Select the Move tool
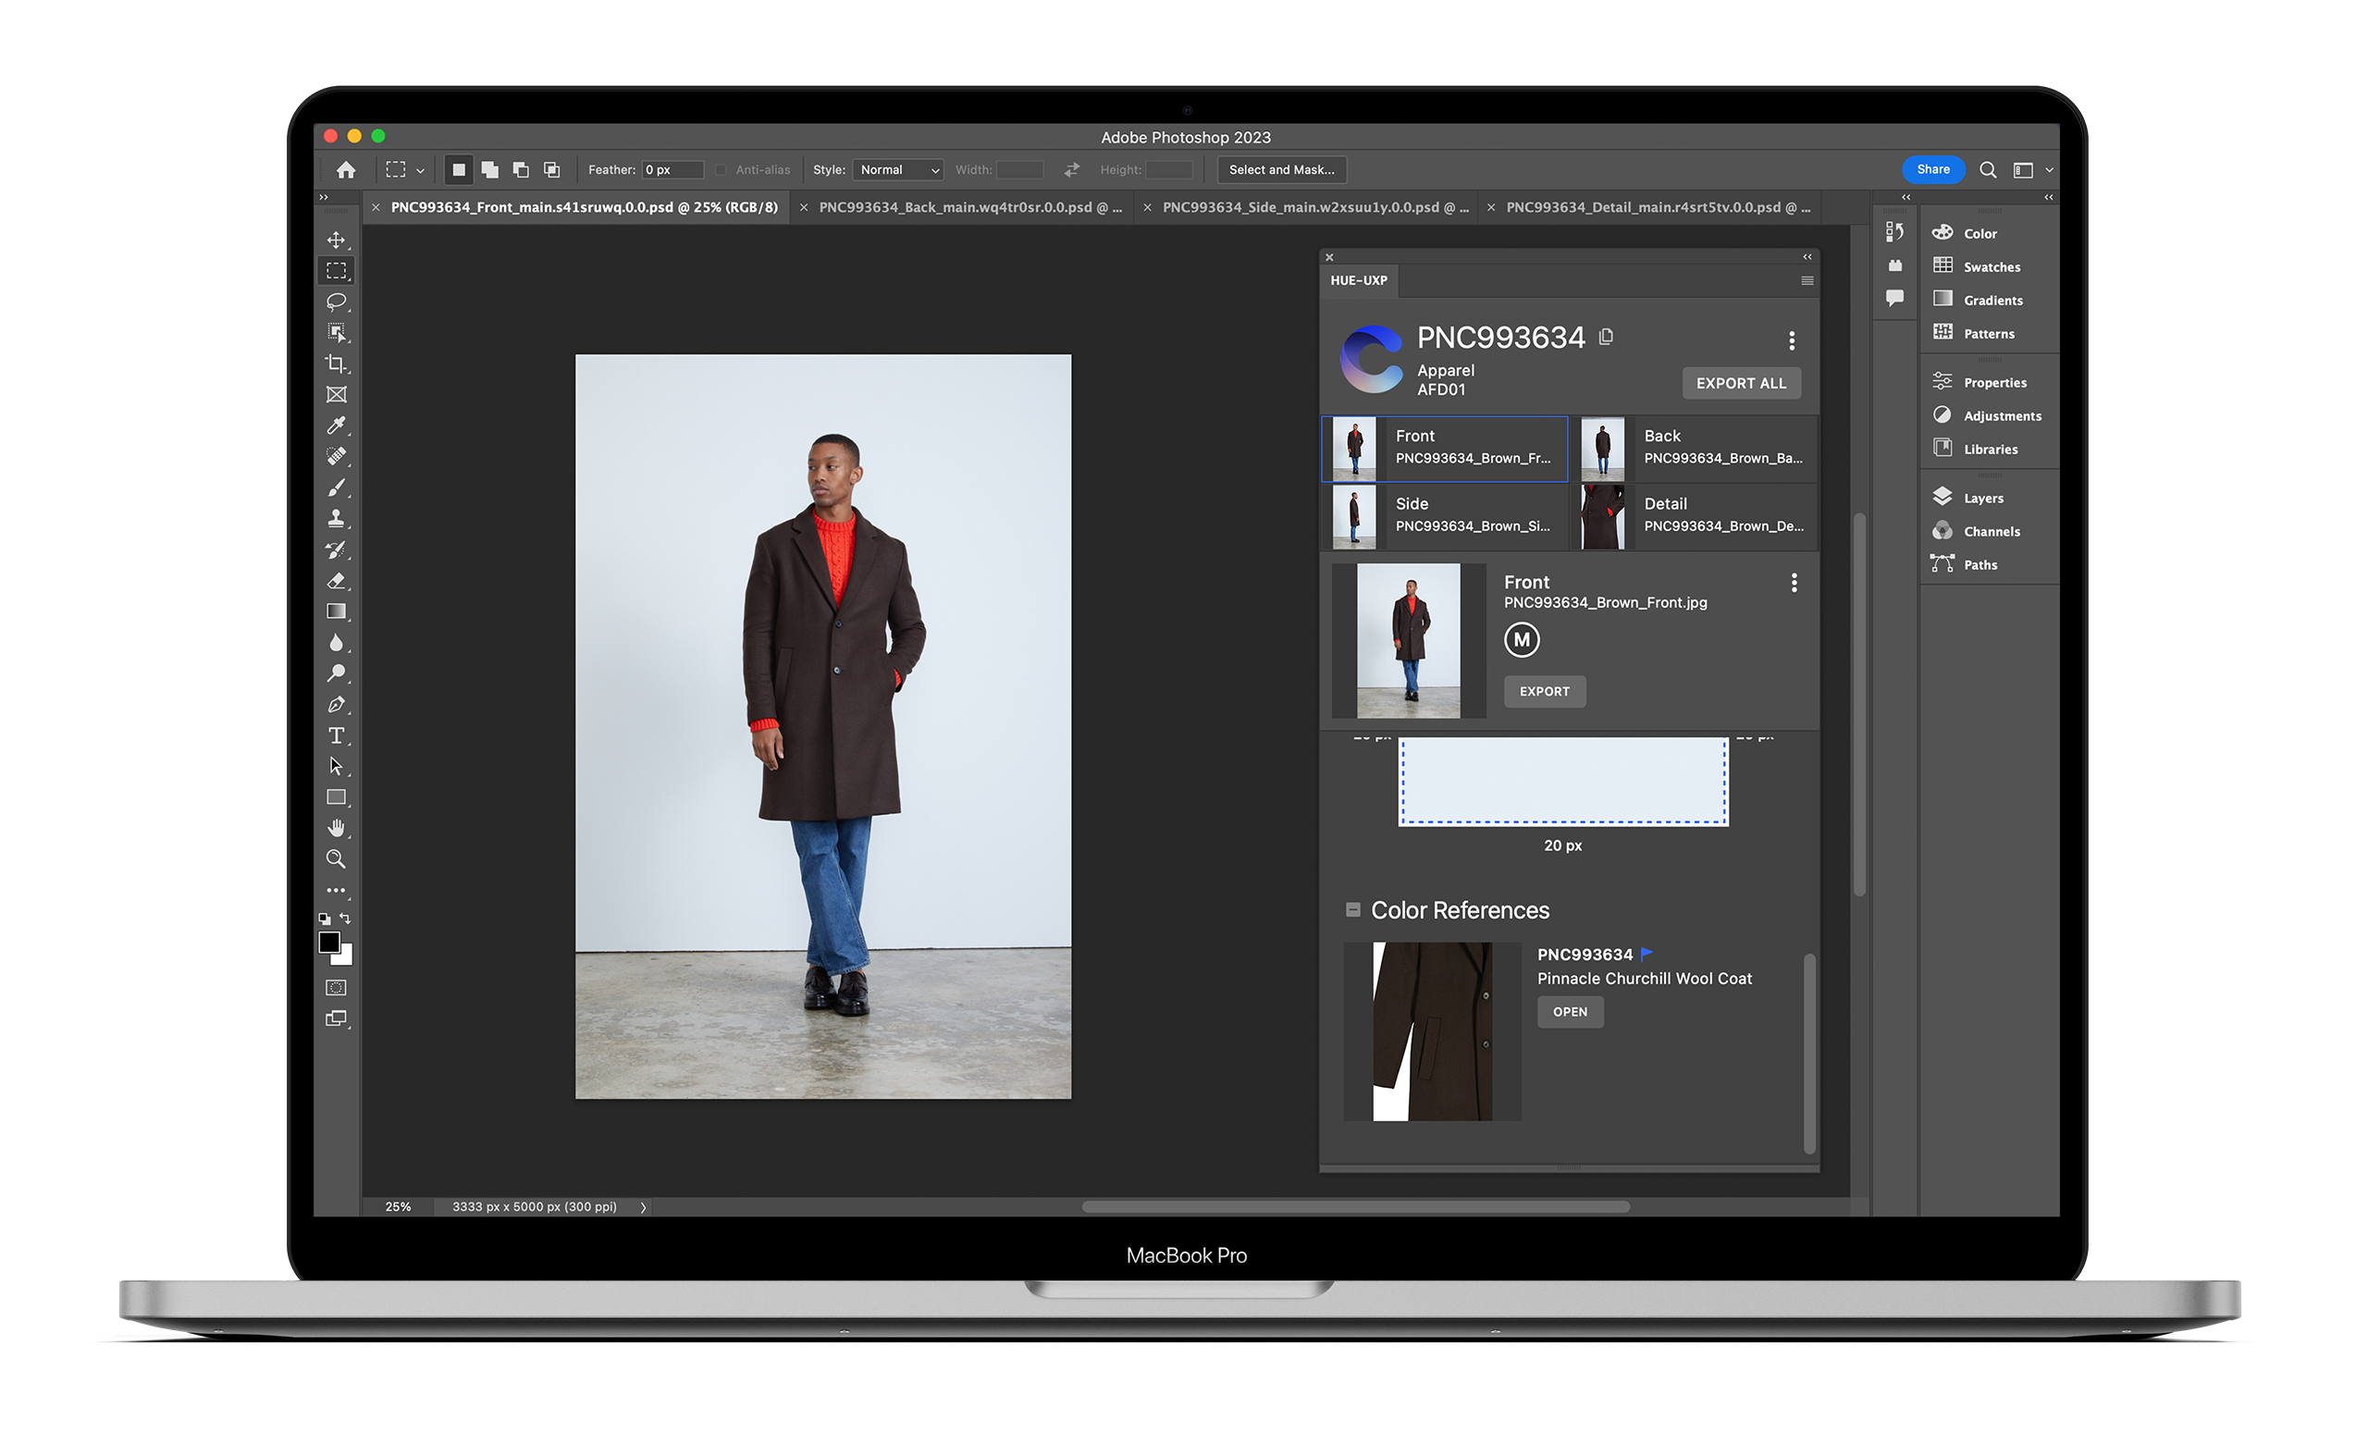This screenshot has height=1431, width=2368. pos(338,241)
